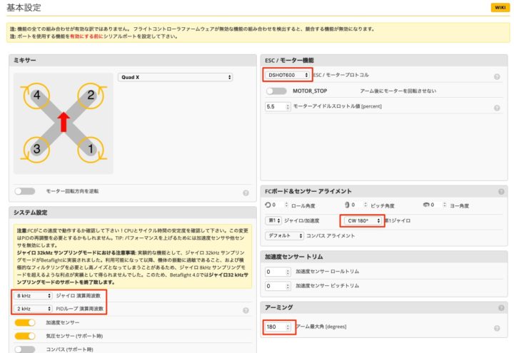Expand the CW 180° gyro alignment dropdown
Image resolution: width=514 pixels, height=353 pixels.
click(x=362, y=220)
